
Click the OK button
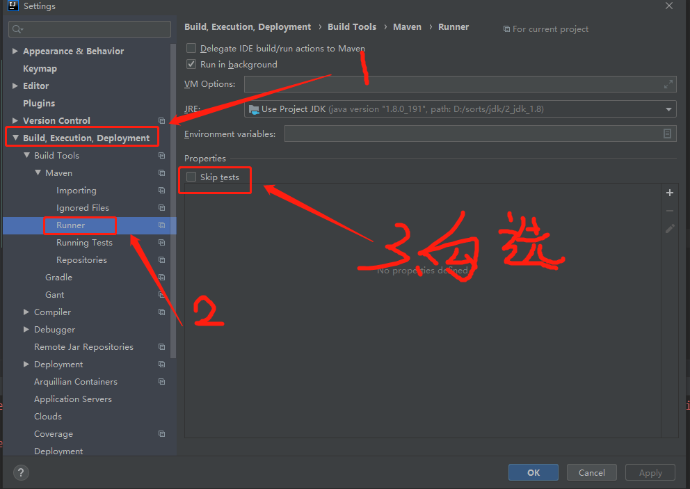(533, 472)
